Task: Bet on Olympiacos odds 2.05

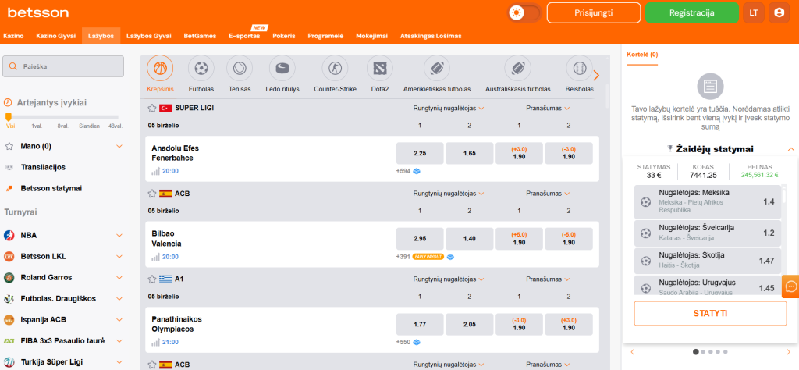Action: point(469,325)
